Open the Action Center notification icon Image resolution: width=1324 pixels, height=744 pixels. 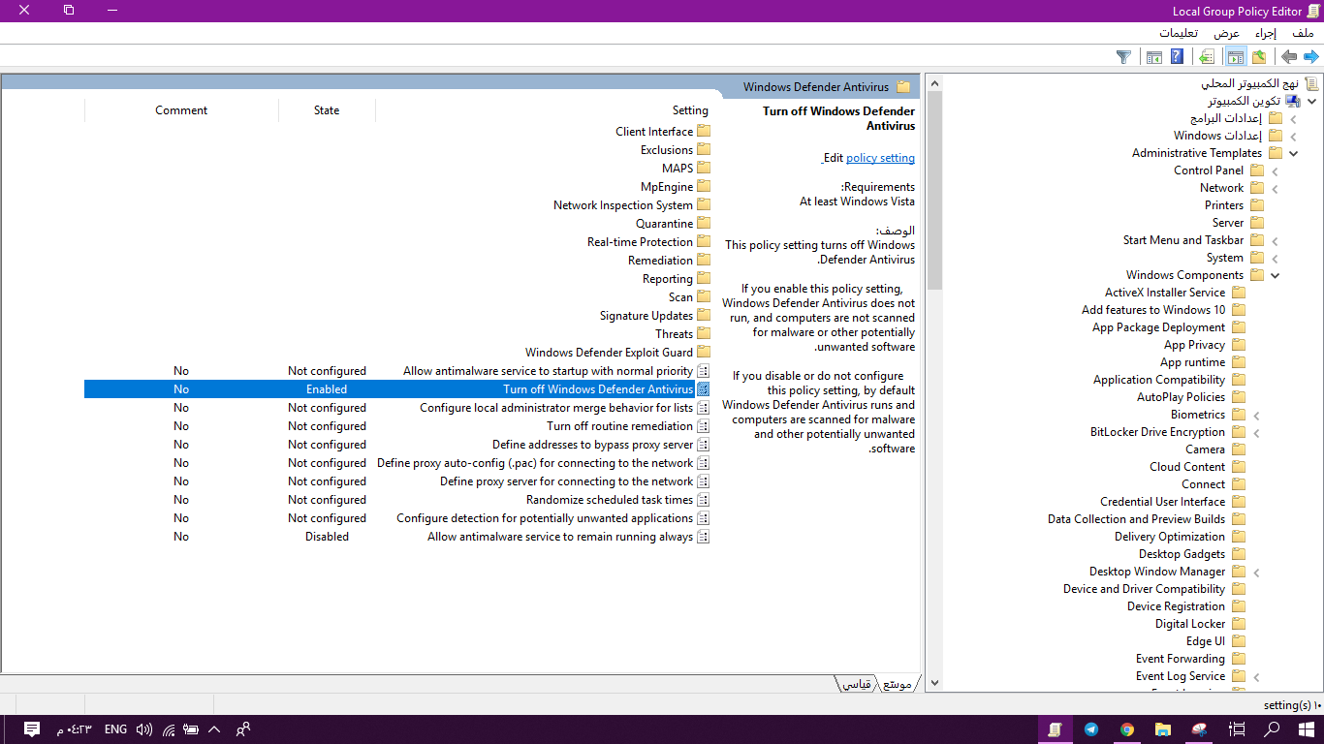(31, 729)
